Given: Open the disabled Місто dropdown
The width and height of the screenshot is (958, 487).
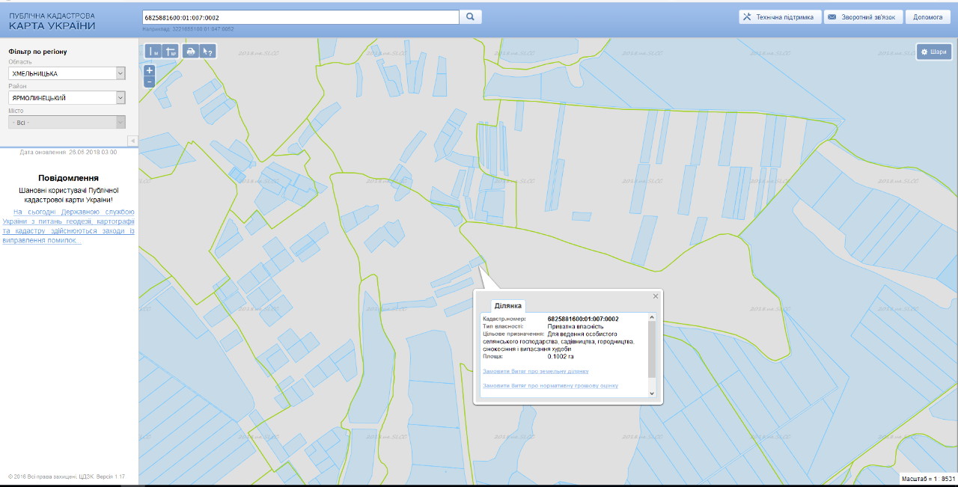Looking at the screenshot, I should click(x=67, y=122).
